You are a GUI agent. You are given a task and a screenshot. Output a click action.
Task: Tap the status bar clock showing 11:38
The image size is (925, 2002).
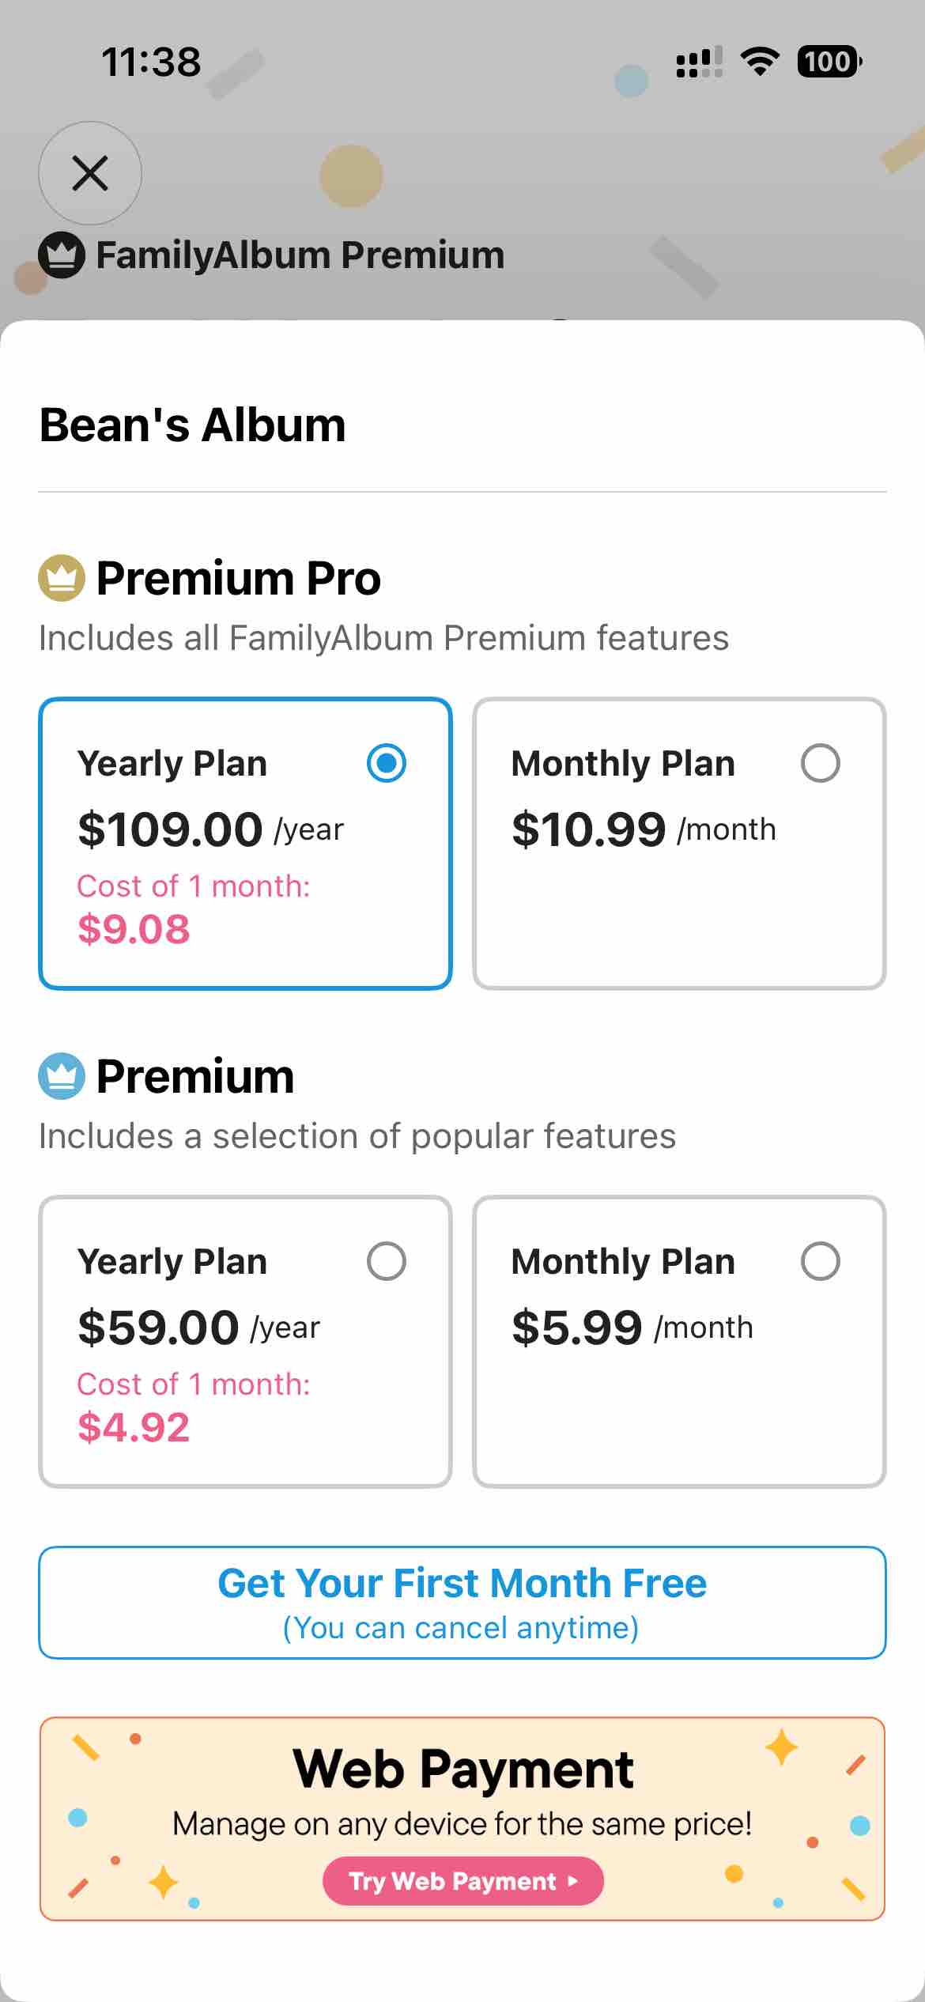(x=151, y=62)
